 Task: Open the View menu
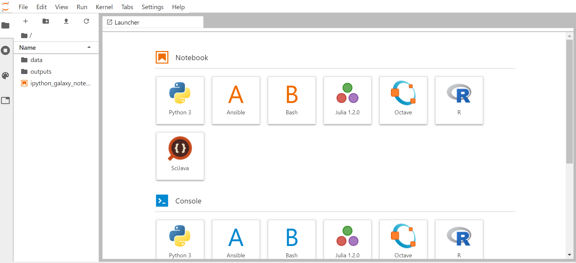pos(61,7)
